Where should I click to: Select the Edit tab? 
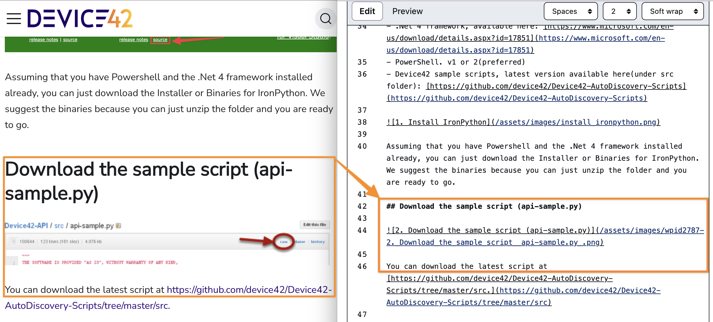tap(367, 11)
